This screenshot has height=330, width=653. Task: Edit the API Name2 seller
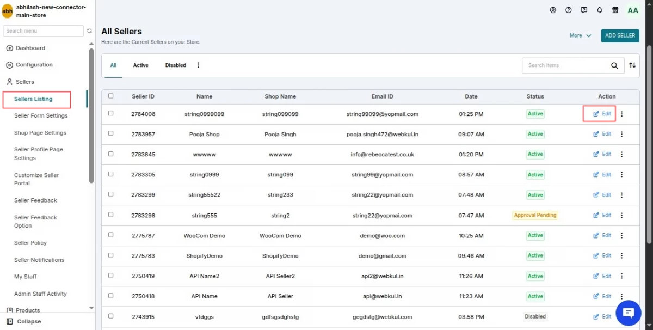click(x=602, y=276)
